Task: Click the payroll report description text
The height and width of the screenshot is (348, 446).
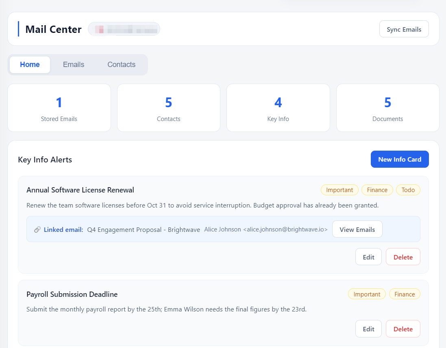Action: (166, 309)
